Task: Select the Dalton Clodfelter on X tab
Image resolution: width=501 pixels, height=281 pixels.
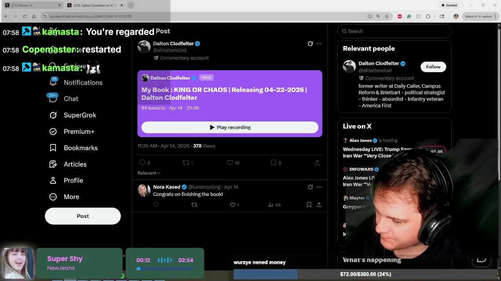Action: tap(95, 5)
